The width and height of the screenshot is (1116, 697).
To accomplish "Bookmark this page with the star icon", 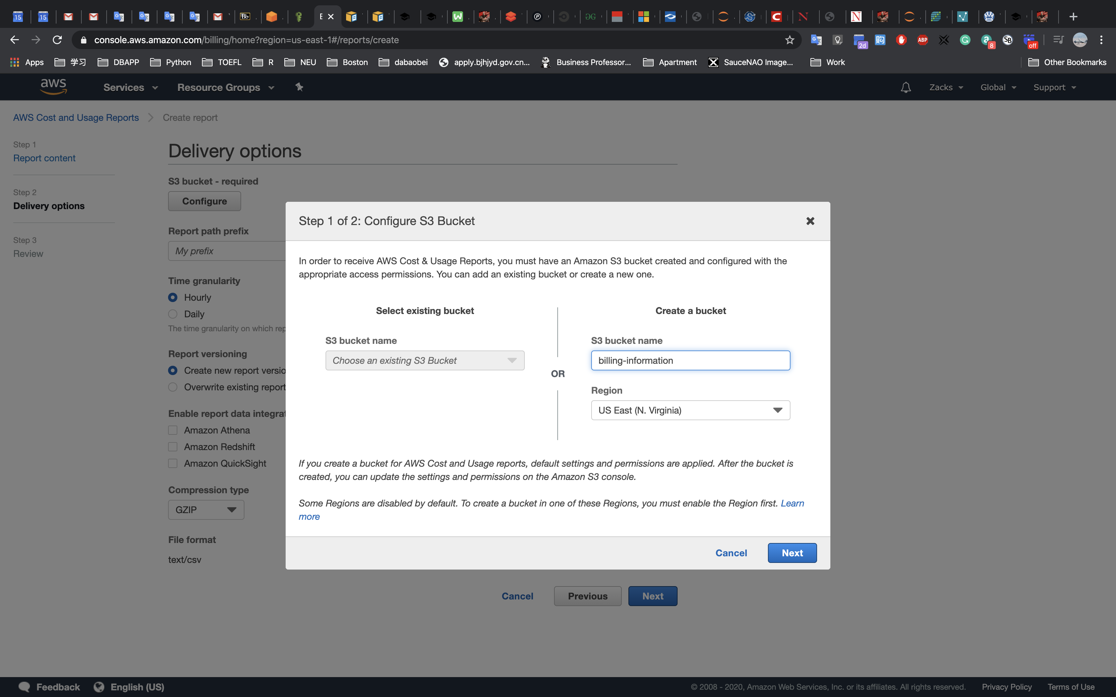I will click(790, 40).
